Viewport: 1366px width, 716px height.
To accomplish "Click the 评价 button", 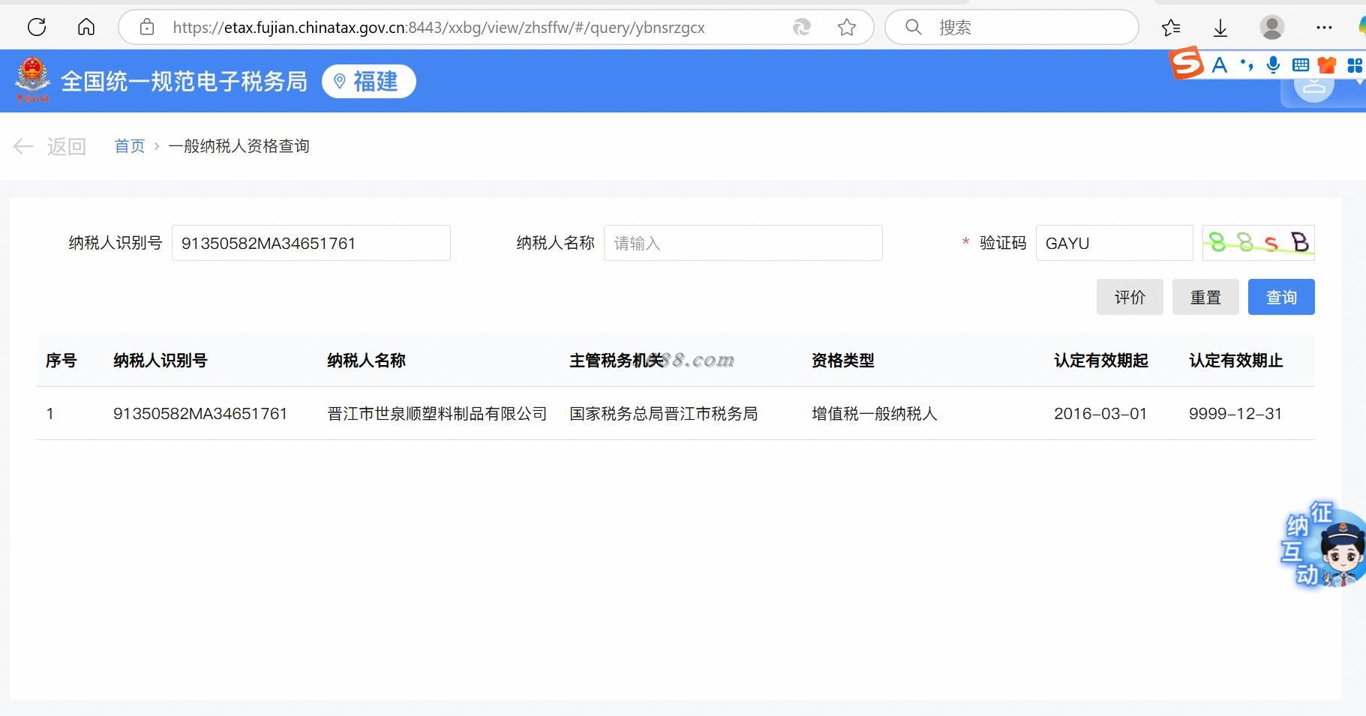I will 1130,297.
